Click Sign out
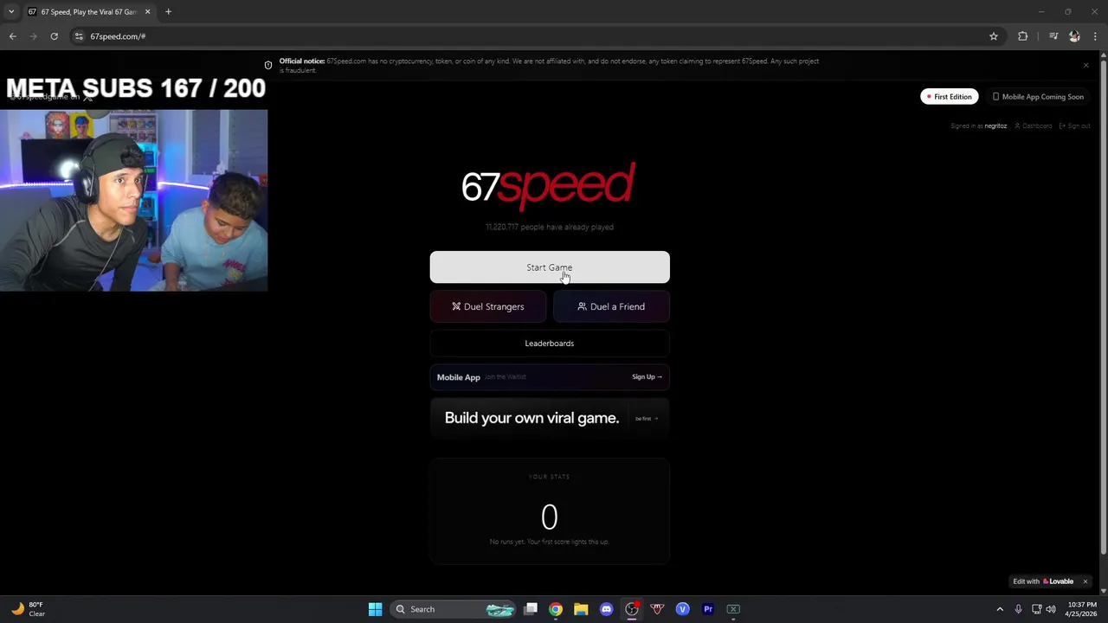1108x623 pixels. (1075, 126)
